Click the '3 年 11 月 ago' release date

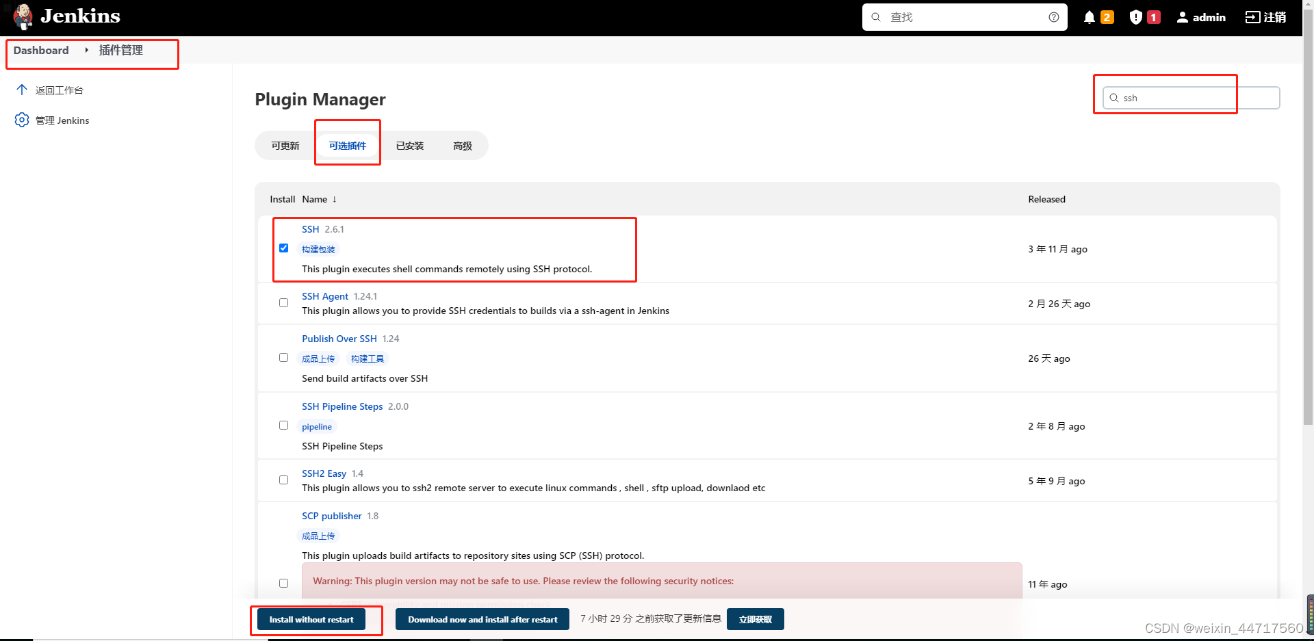coord(1057,249)
